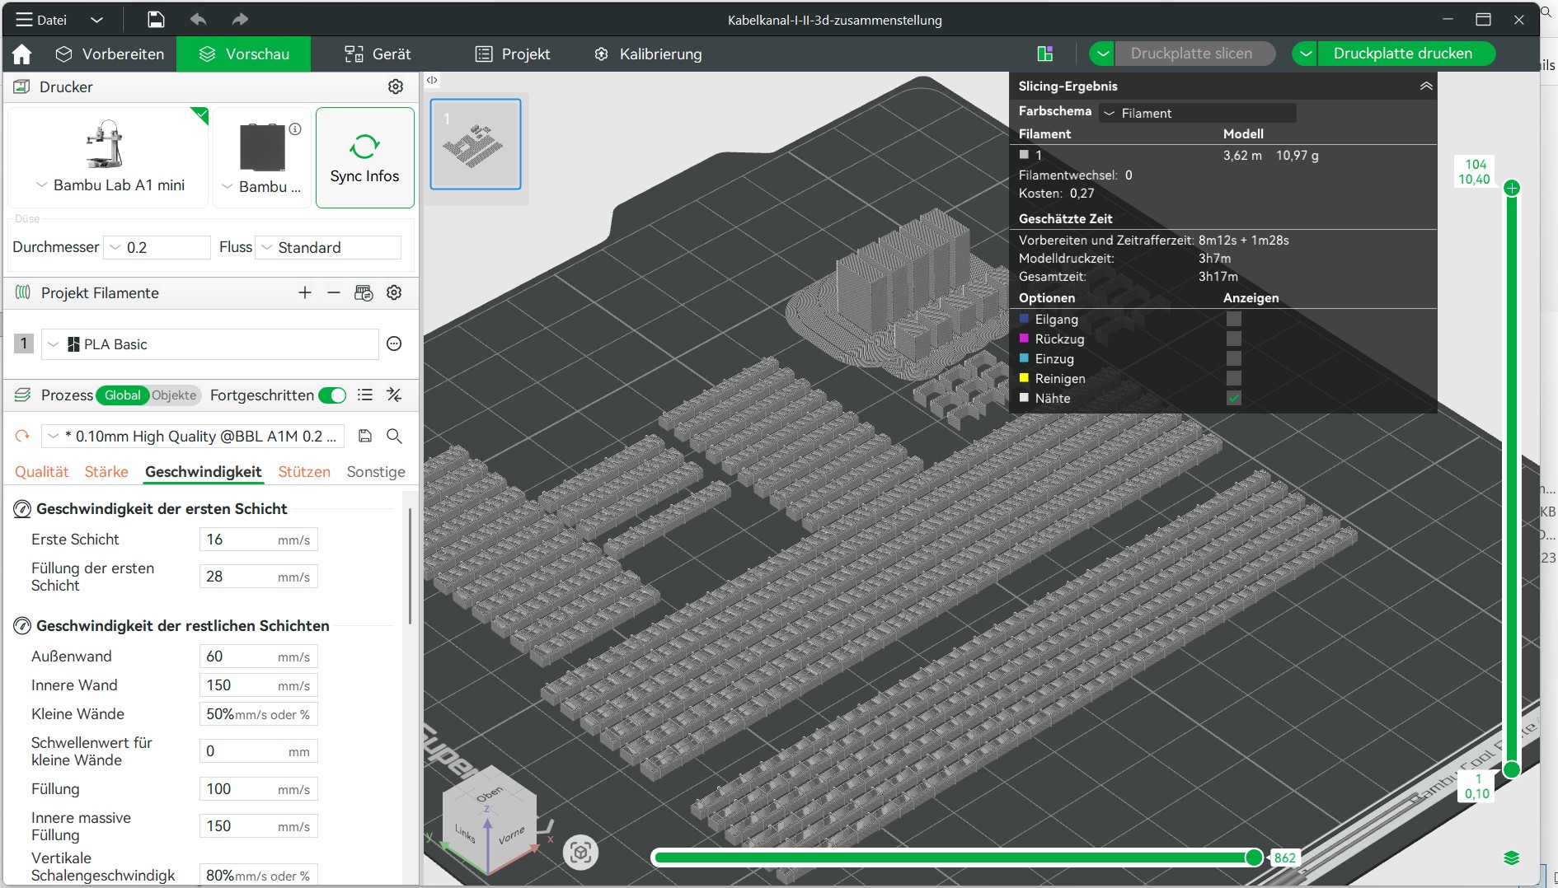Viewport: 1558px width, 888px height.
Task: Uncheck the Nähte display checkbox
Action: [x=1233, y=398]
